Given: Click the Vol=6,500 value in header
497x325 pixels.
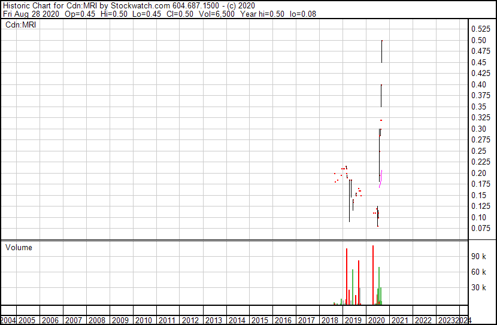Looking at the screenshot, I should coord(217,14).
